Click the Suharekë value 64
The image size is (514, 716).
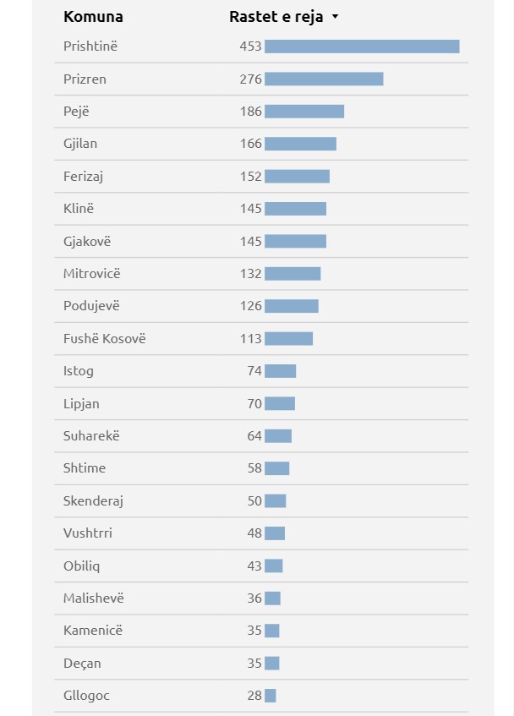pyautogui.click(x=254, y=436)
